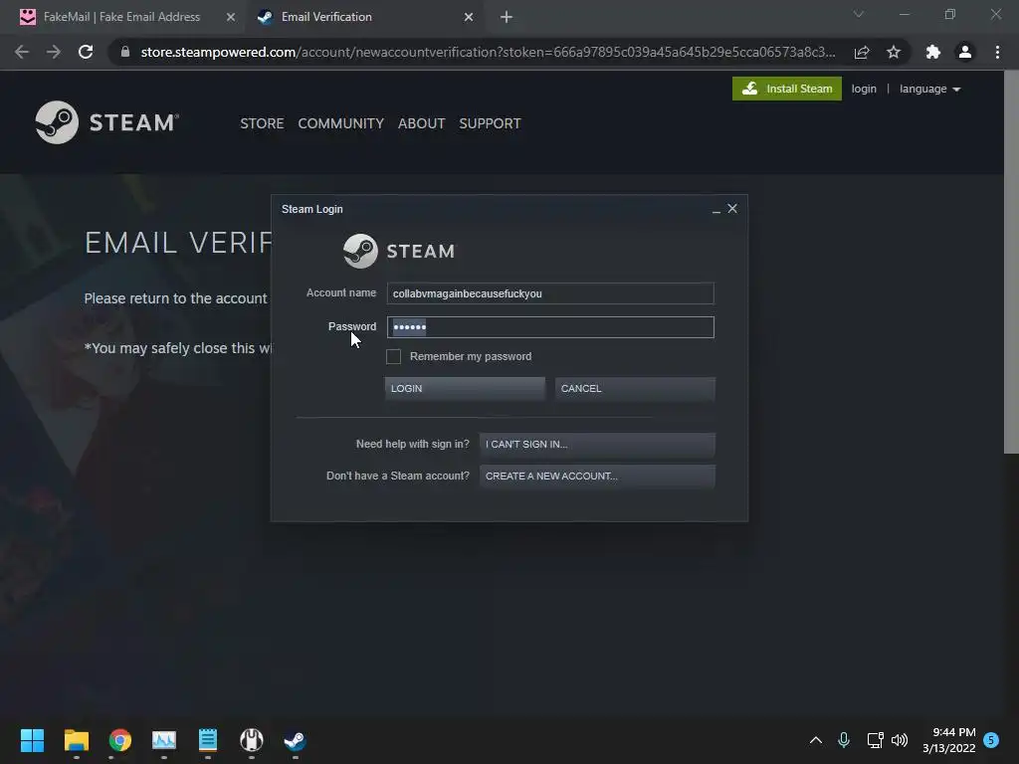
Task: Follow the login link in header
Action: (x=864, y=89)
